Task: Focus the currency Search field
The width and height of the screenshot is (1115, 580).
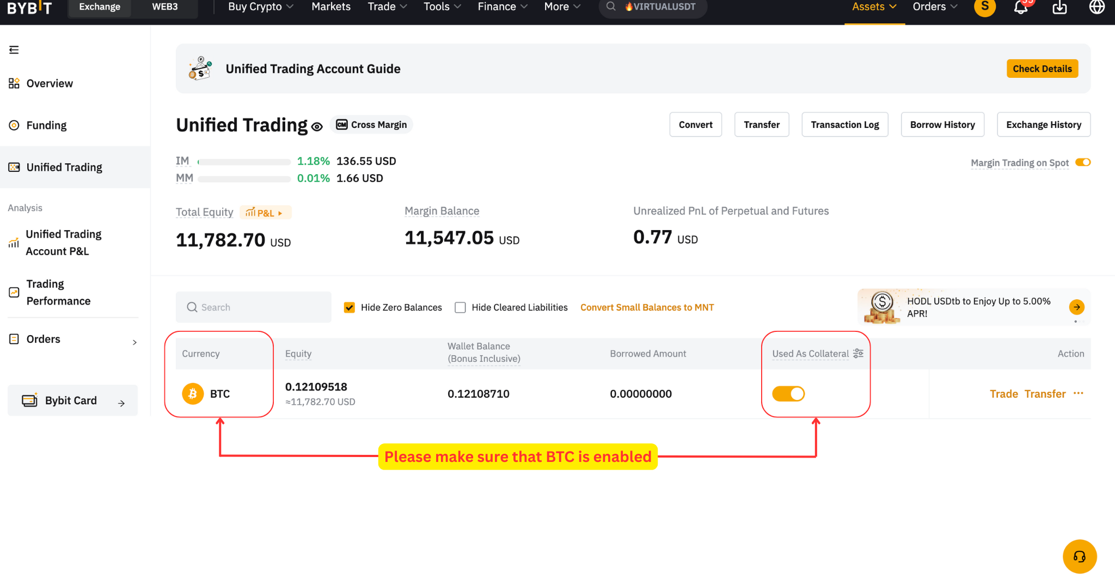Action: click(253, 307)
